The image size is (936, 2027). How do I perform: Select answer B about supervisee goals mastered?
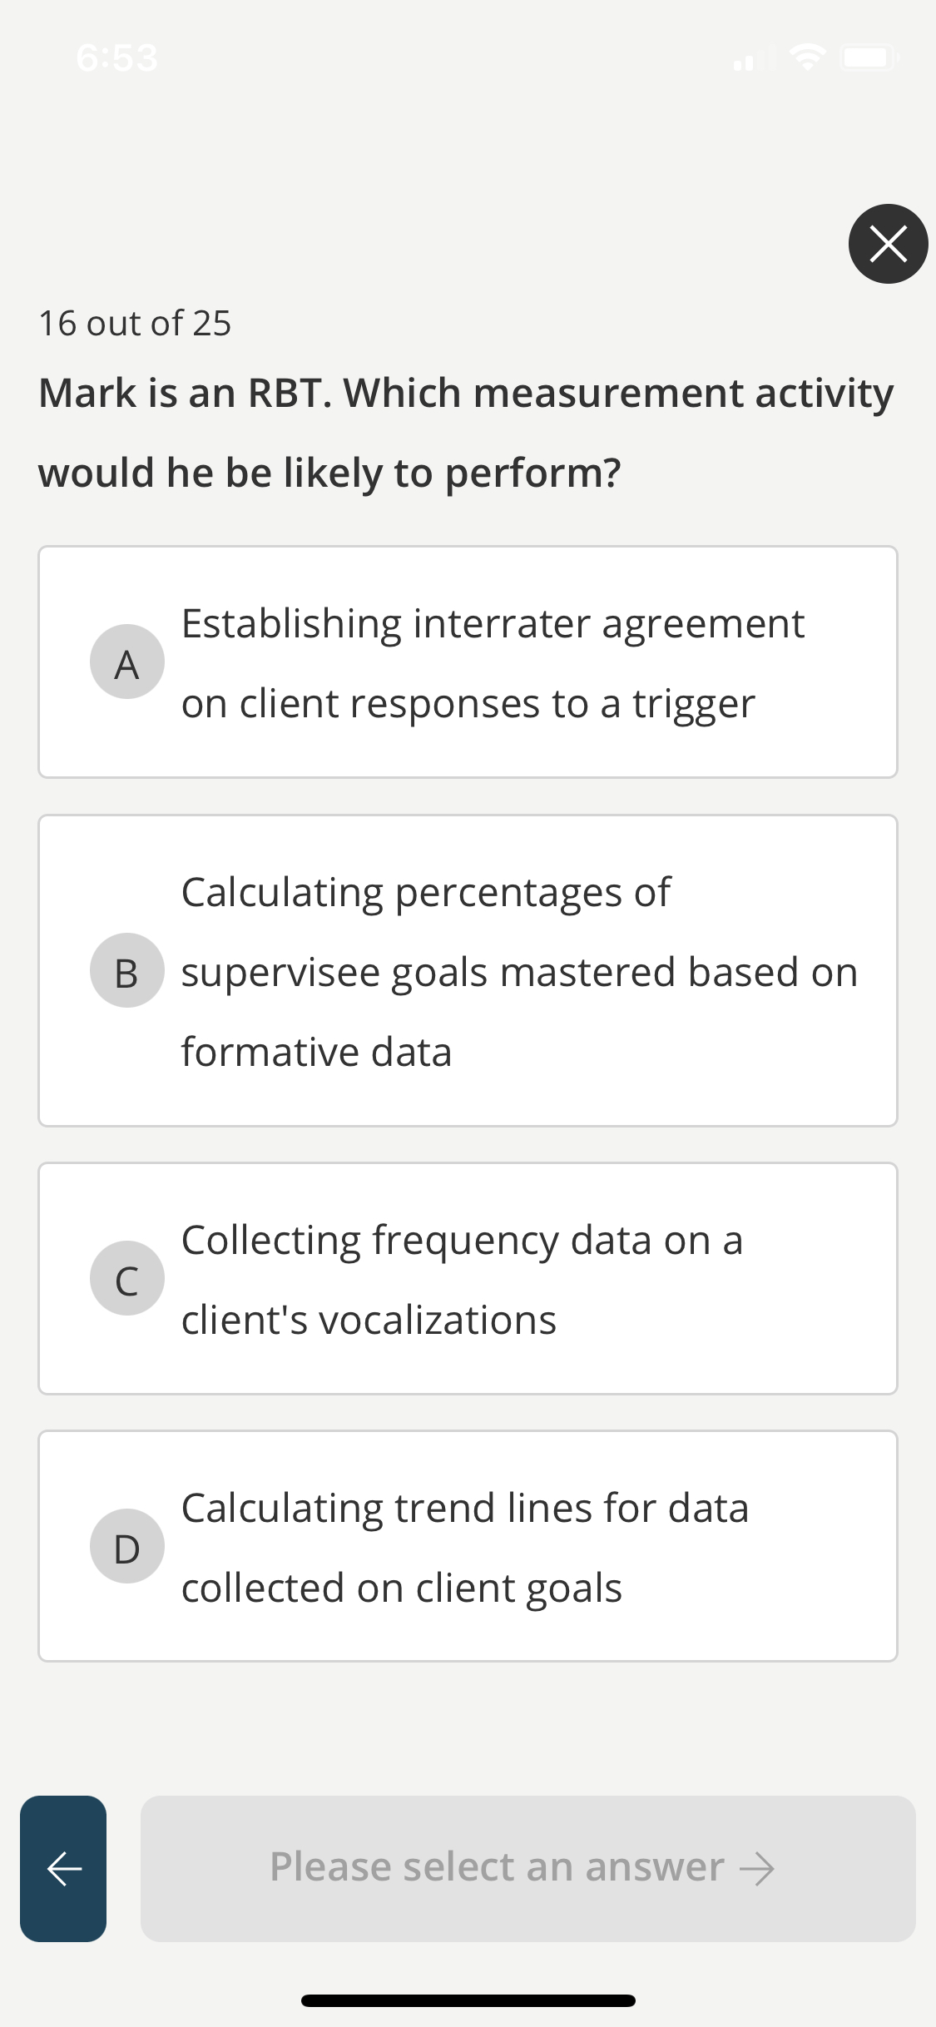pyautogui.click(x=468, y=971)
